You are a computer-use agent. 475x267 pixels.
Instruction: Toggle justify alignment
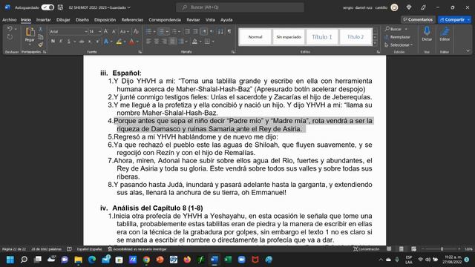(172, 42)
